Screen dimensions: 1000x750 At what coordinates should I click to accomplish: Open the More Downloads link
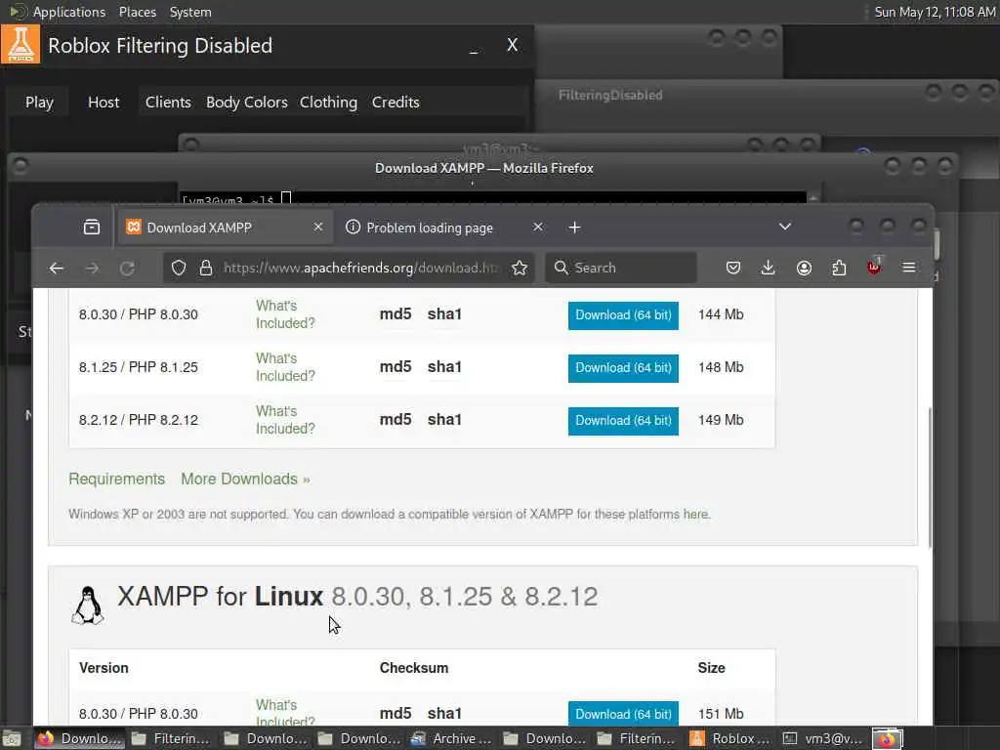(x=245, y=479)
